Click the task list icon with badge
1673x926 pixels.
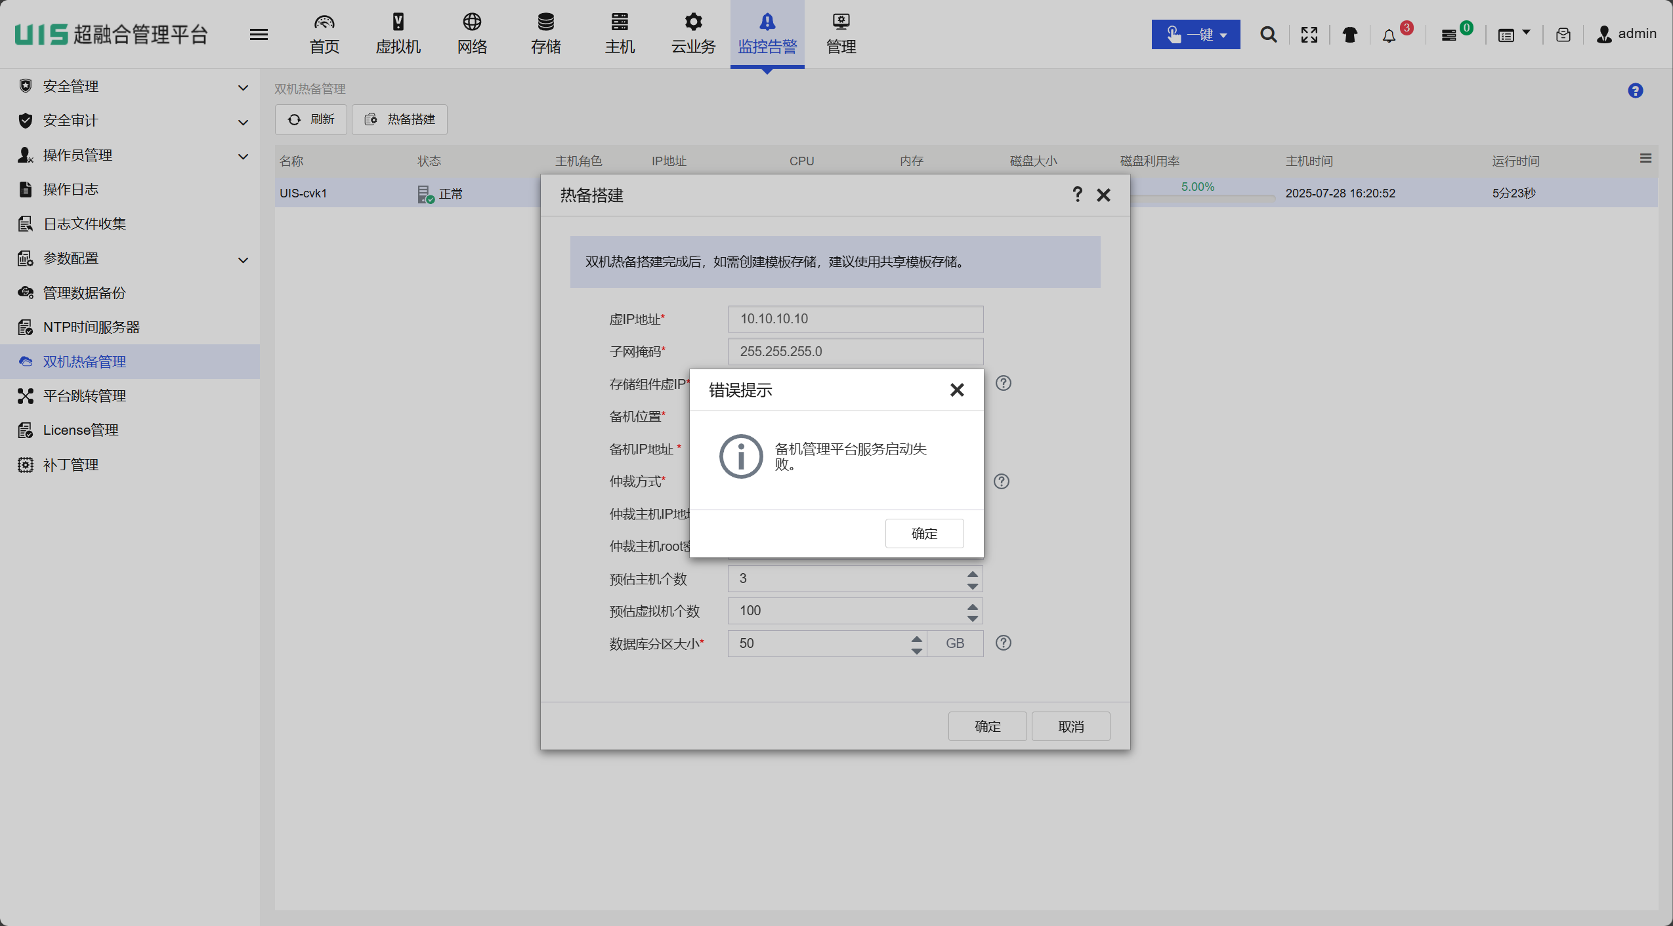1449,35
